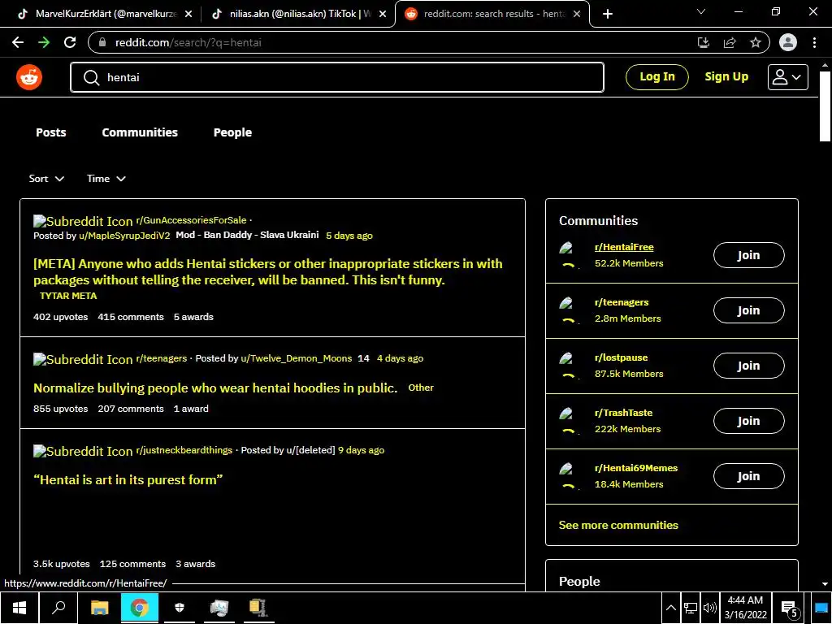Switch to the Communities tab
Screen dimensions: 832x624
click(x=140, y=132)
